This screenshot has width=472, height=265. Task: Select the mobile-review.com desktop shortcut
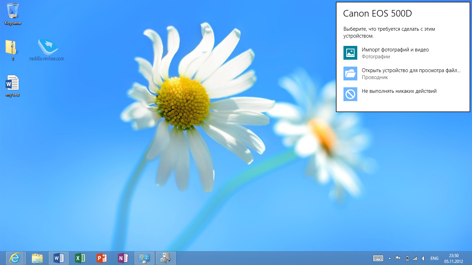[47, 50]
